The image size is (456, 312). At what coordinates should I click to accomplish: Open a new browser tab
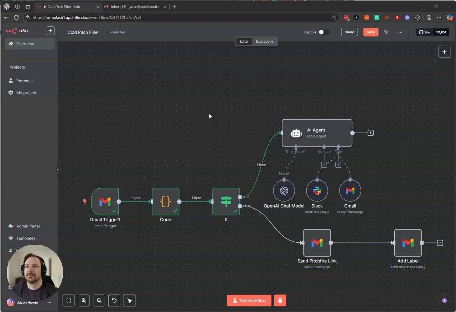[x=174, y=6]
